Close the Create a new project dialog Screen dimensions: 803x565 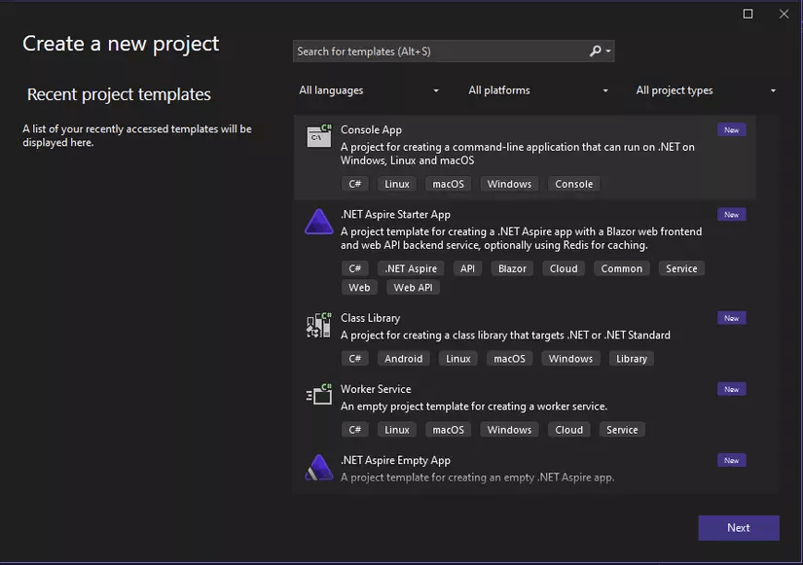(x=784, y=14)
